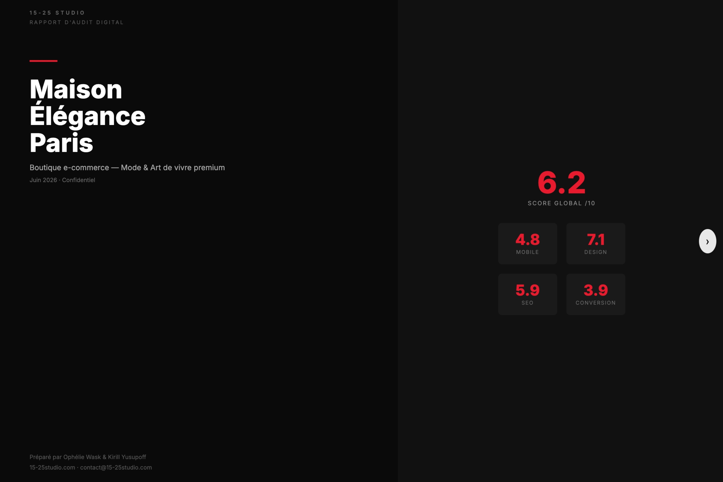Click the 'Préparé par Ophélie Wask & Kirill Yusupoff' line
This screenshot has height=482, width=723.
click(88, 457)
